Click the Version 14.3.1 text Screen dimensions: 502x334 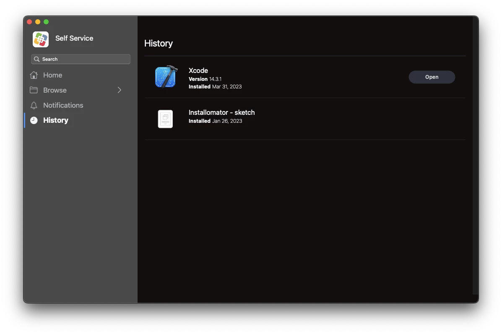click(x=205, y=79)
